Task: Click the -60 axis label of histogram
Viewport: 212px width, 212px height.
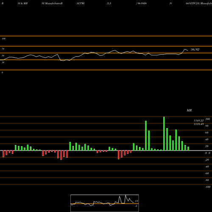Action: (x=207, y=173)
